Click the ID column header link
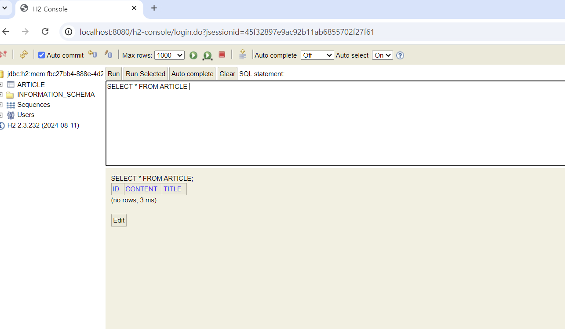565x329 pixels. click(x=116, y=189)
